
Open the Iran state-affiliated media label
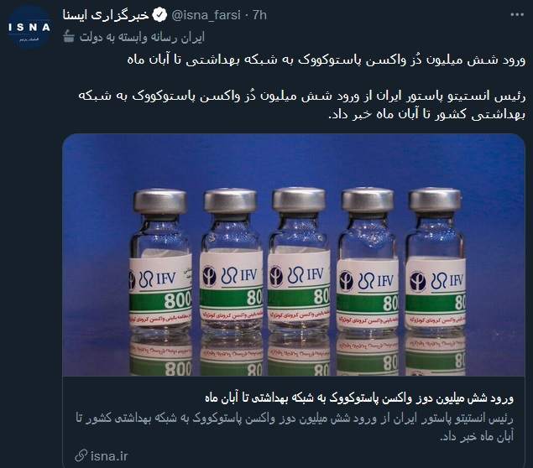142,37
